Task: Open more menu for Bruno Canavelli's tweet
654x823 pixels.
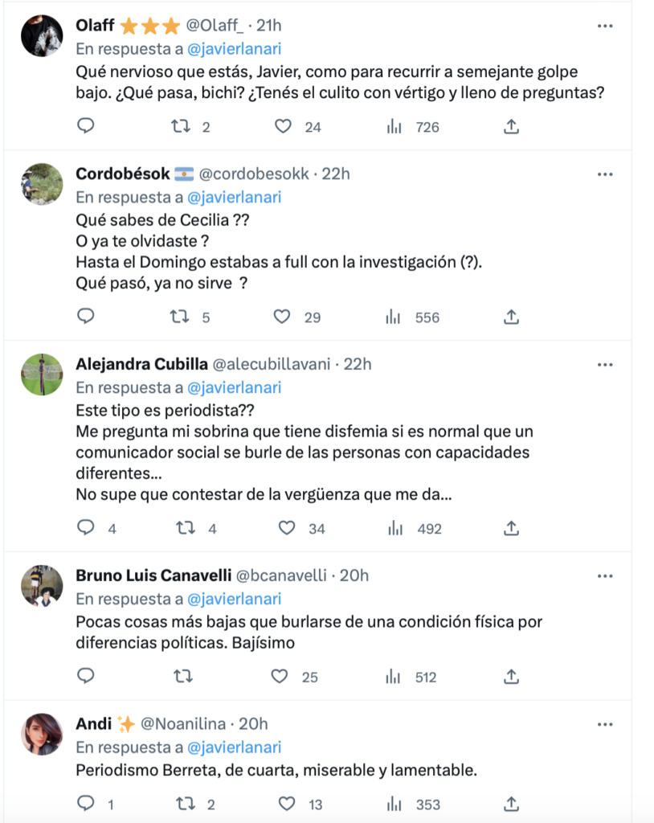Action: [605, 575]
